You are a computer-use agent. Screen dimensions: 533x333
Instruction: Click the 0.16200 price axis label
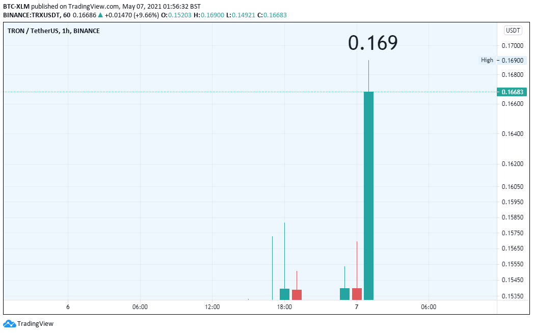[513, 164]
